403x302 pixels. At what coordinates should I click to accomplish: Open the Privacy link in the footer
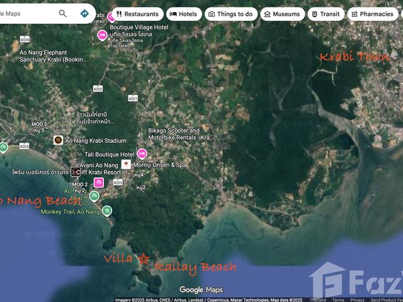pyautogui.click(x=358, y=299)
